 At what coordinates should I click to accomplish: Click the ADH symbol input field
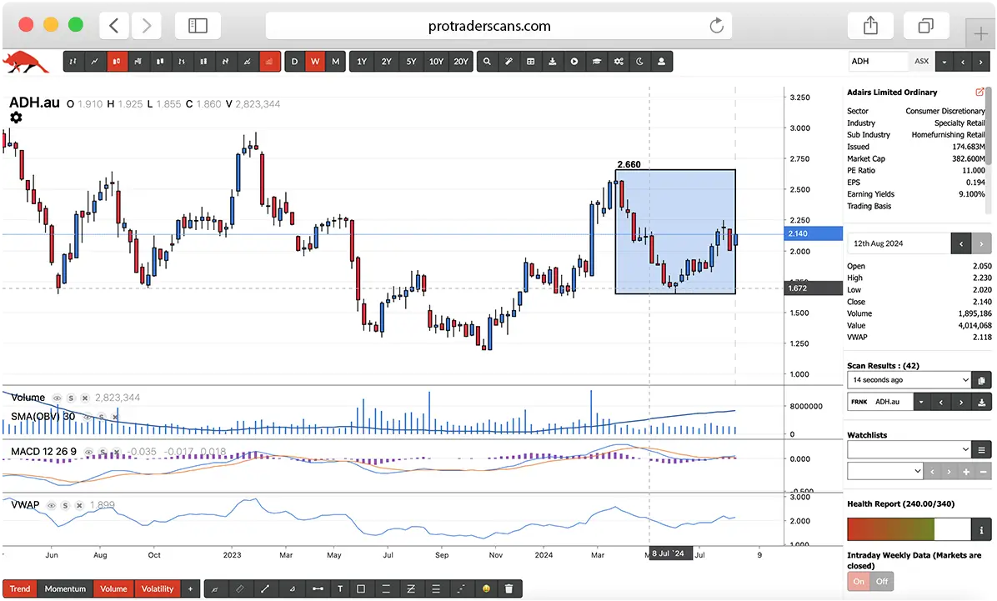[879, 62]
